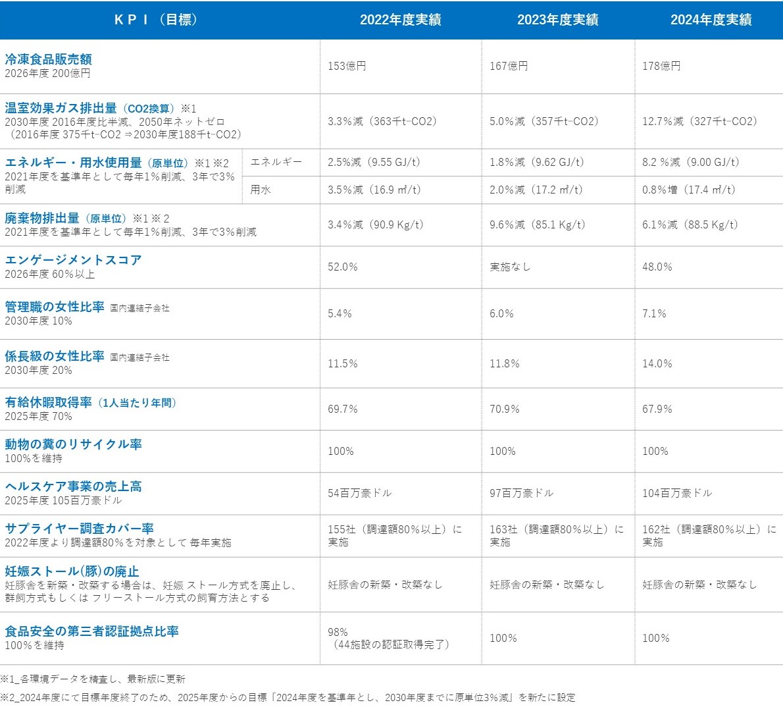Click the 178億円 cell for 2024

[x=661, y=66]
